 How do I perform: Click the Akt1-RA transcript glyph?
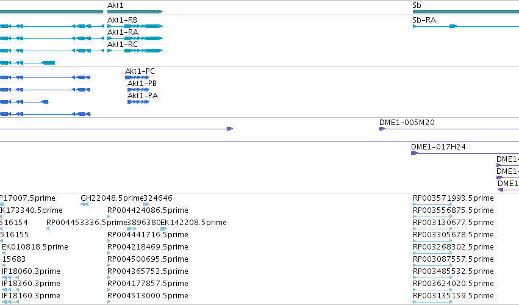pyautogui.click(x=135, y=38)
